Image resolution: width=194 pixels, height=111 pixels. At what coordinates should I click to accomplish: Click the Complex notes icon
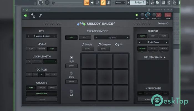click(99, 44)
